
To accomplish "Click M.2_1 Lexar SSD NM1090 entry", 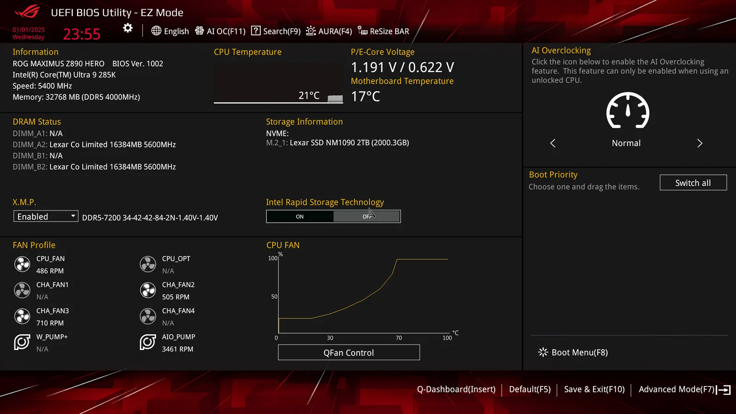I will coord(338,143).
